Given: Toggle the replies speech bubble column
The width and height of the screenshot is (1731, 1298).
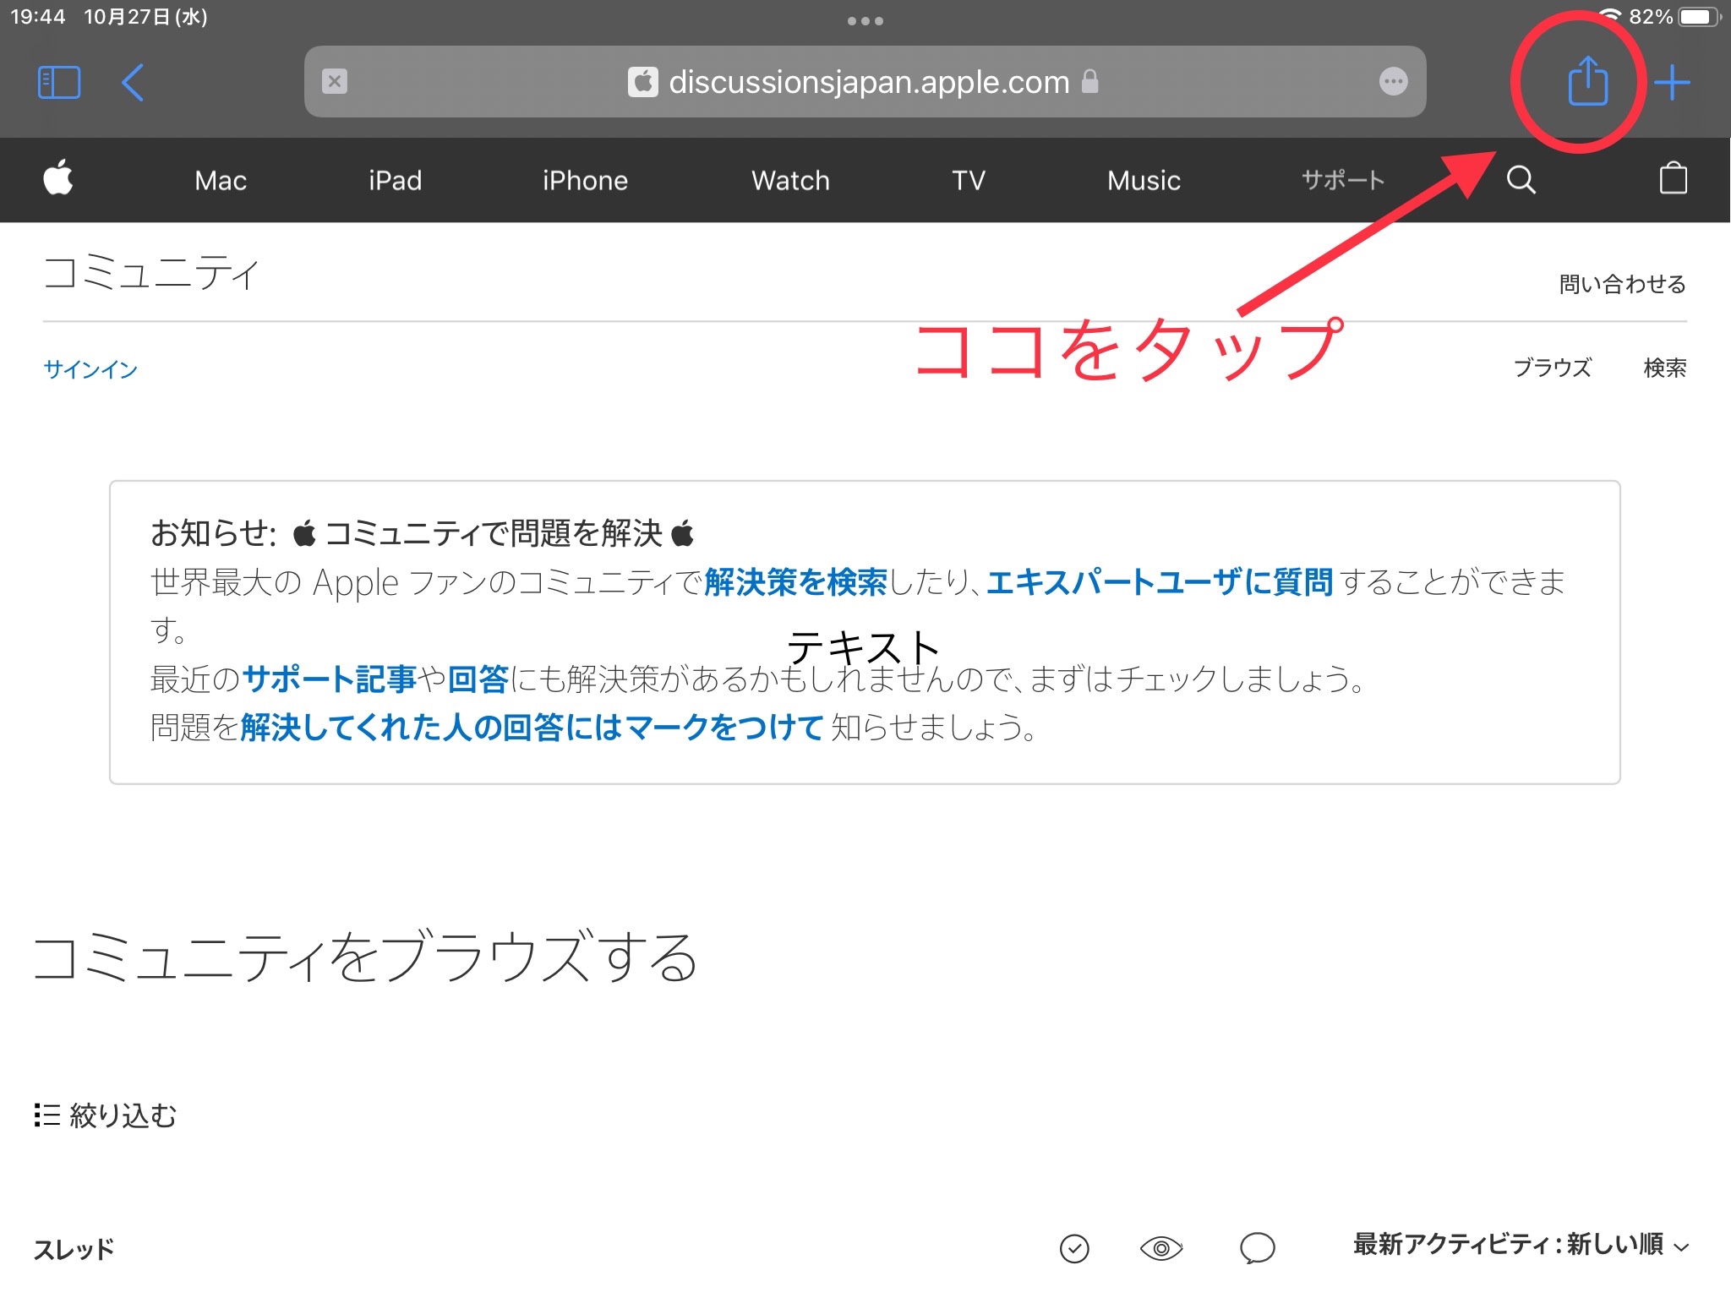Looking at the screenshot, I should pyautogui.click(x=1257, y=1247).
